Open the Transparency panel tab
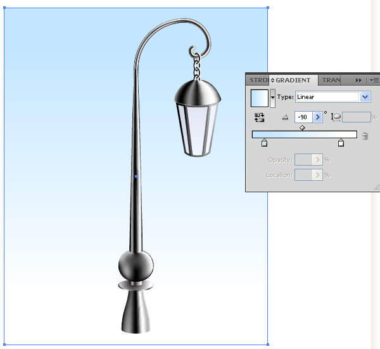 click(331, 81)
